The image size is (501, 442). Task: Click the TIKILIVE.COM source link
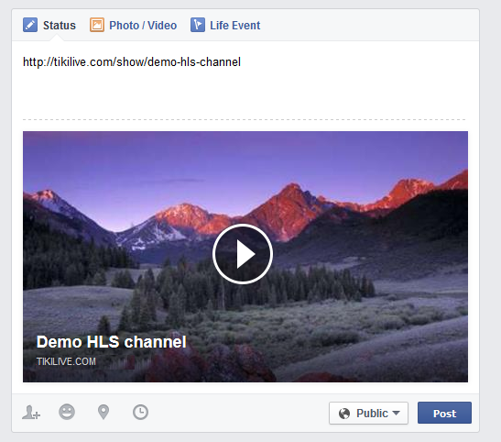click(x=66, y=361)
